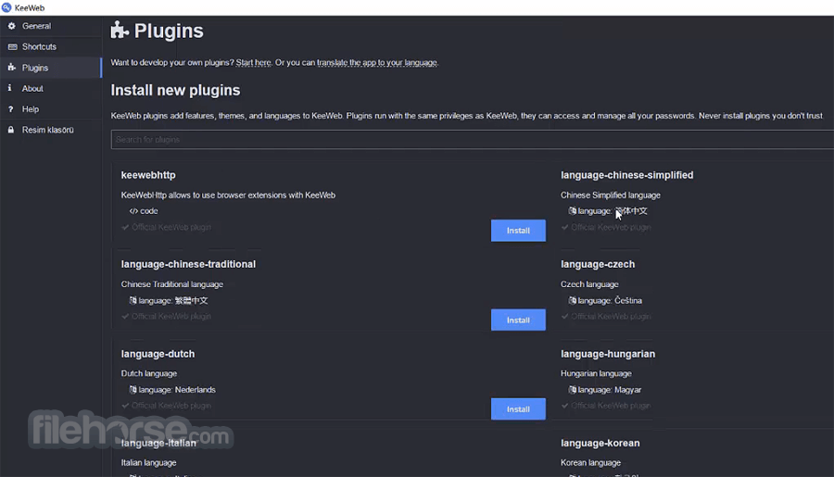Click the language-chinese-traditional plugin title

click(x=188, y=264)
